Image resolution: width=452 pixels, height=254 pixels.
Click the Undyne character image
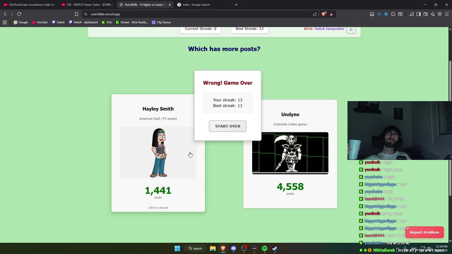[290, 153]
